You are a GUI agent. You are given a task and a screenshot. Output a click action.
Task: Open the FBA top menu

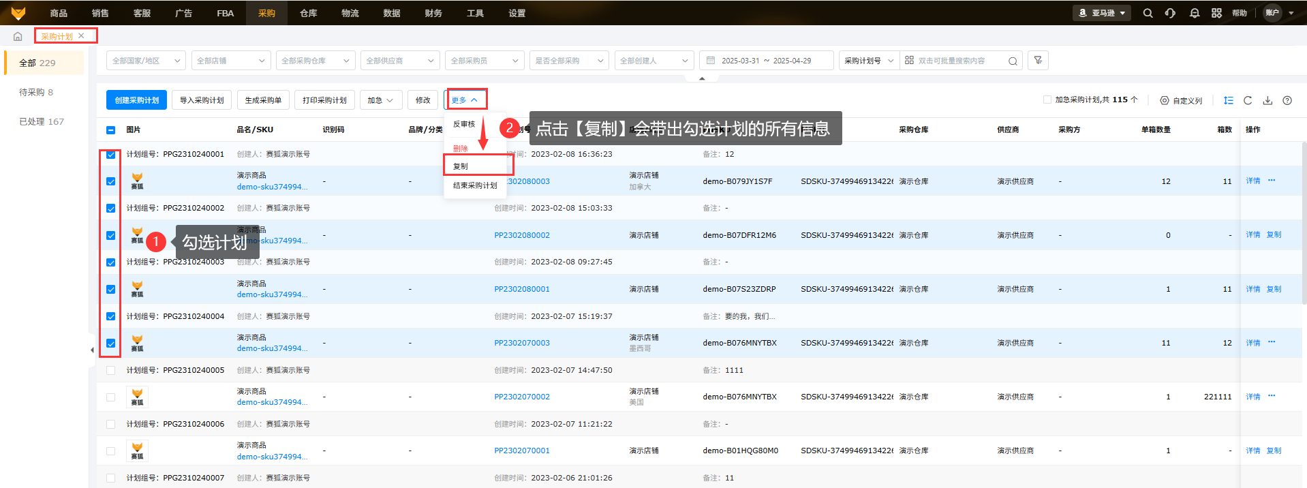225,13
